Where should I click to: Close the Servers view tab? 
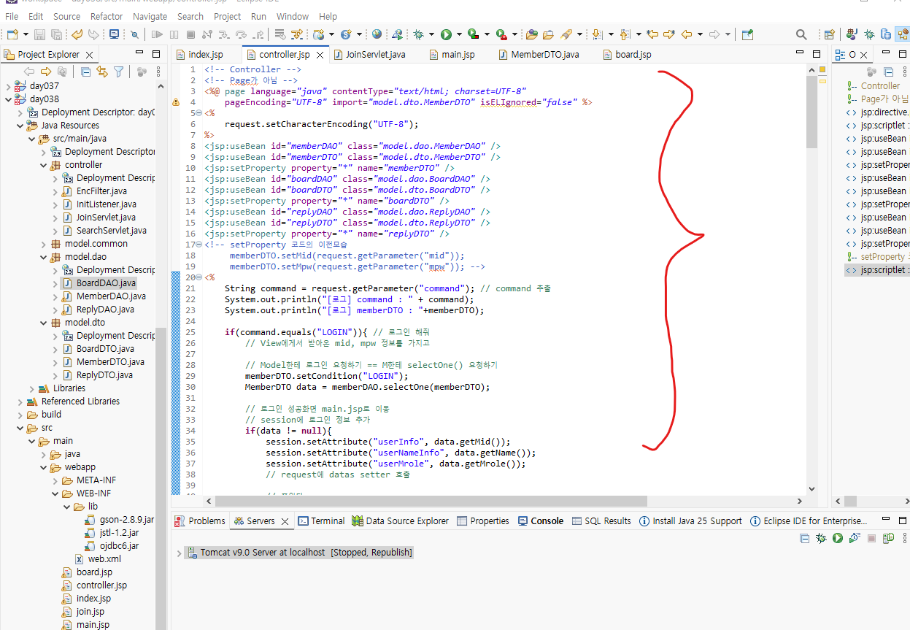pos(285,521)
